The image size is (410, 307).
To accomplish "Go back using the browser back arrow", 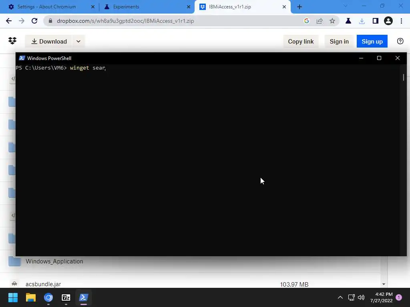I will tap(9, 21).
